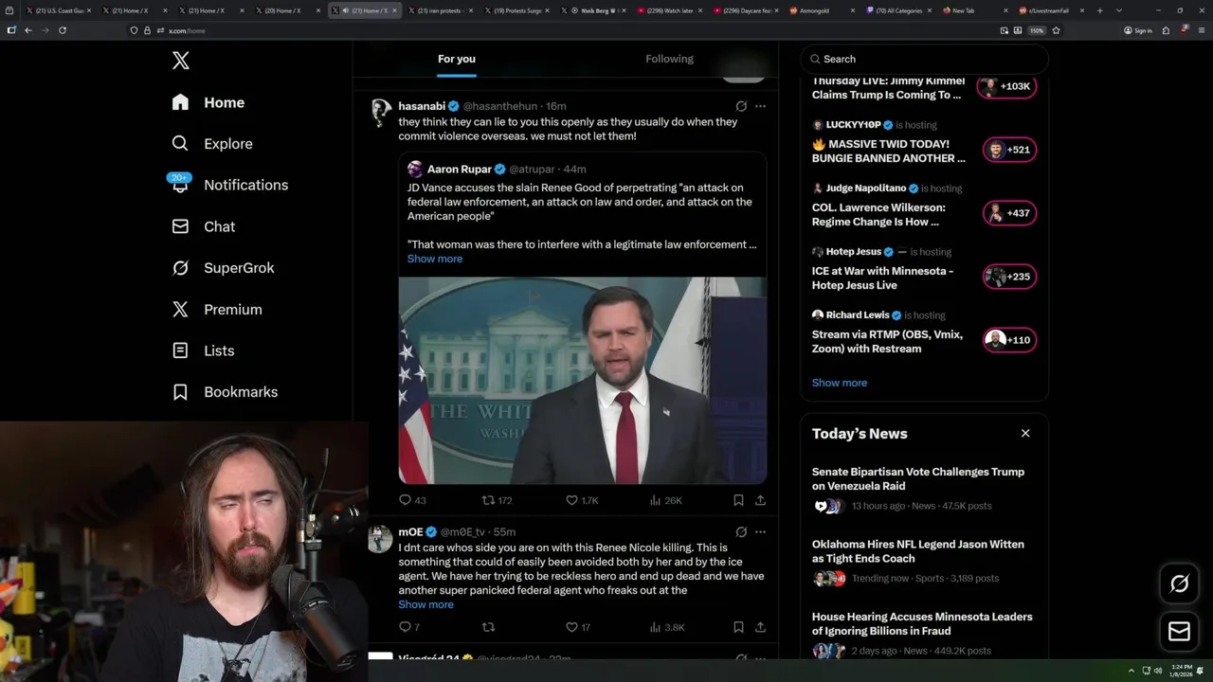
Task: Expand mOE's post with Show more
Action: (425, 604)
